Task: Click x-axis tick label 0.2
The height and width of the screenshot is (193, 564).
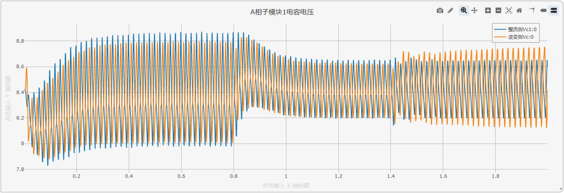Action: (76, 176)
